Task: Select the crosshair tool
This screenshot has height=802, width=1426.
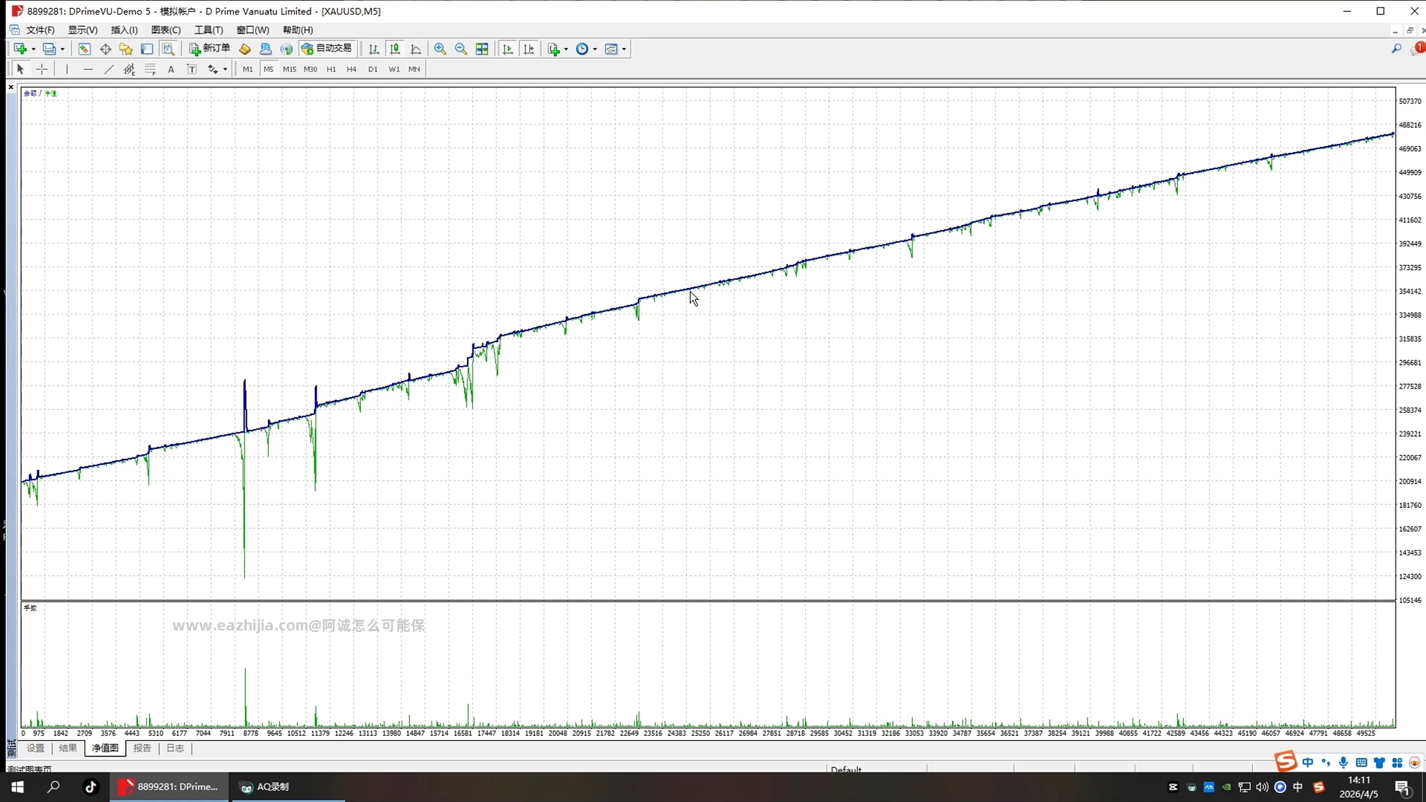Action: coord(42,69)
